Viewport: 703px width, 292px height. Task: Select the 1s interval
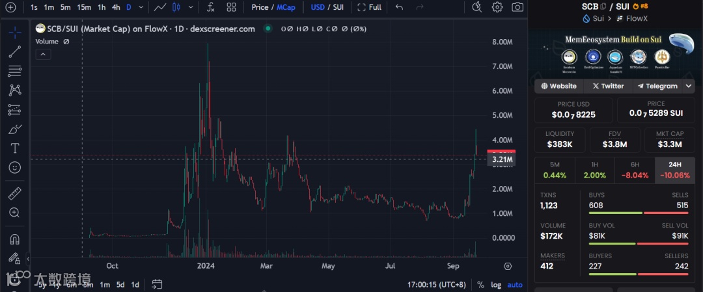34,7
